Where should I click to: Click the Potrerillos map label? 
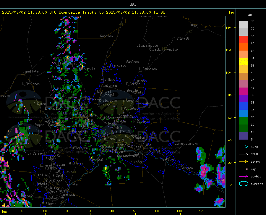tap(54, 122)
